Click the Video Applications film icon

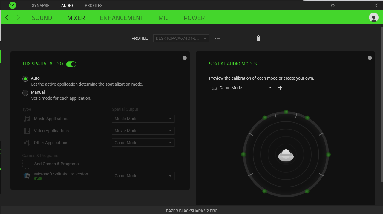[27, 131]
